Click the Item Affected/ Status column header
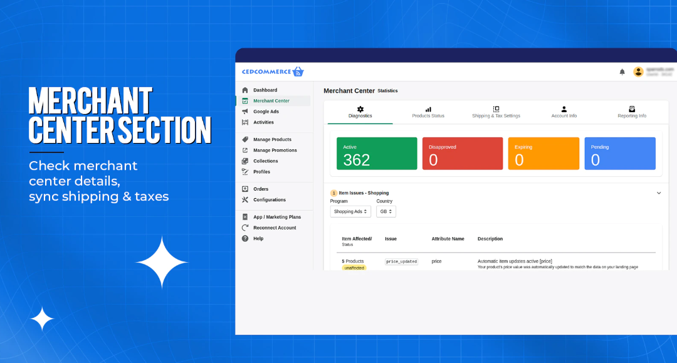The image size is (677, 363). point(357,241)
